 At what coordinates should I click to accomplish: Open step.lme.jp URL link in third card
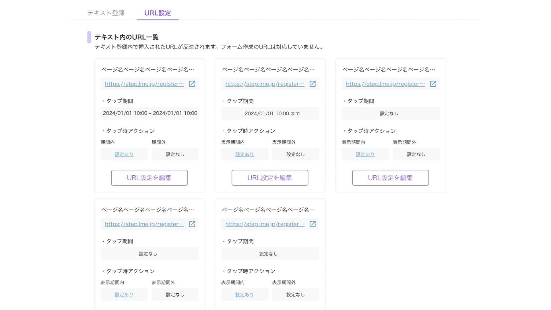coord(385,84)
